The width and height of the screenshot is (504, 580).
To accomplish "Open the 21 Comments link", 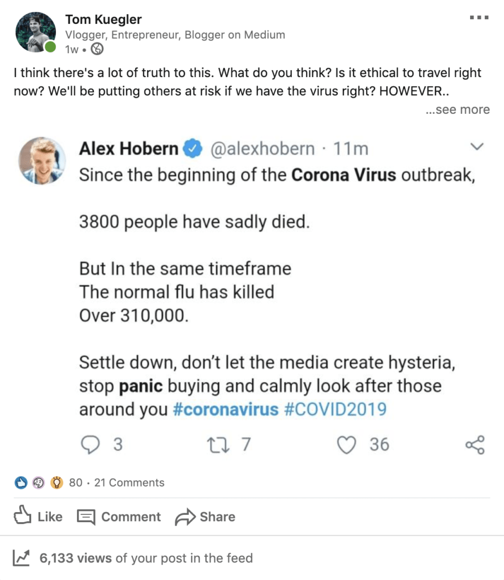I will pos(130,483).
